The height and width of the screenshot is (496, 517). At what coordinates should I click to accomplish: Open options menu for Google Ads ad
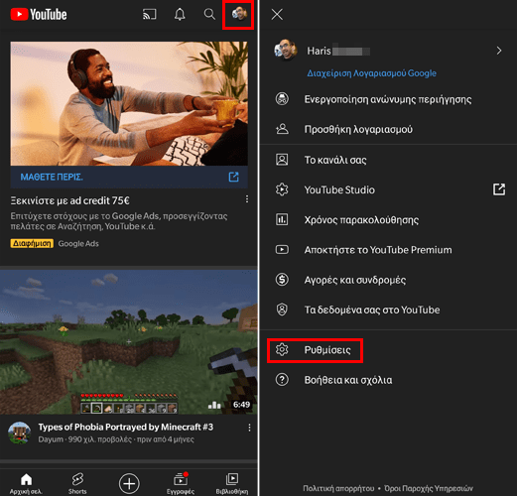pos(247,199)
